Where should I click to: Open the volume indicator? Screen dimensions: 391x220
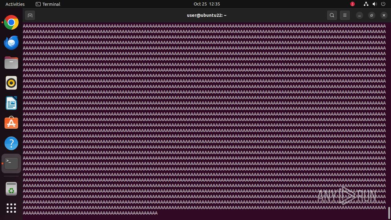(375, 4)
